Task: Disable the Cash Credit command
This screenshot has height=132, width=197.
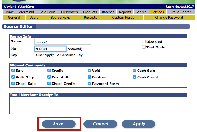Action: 135,77
